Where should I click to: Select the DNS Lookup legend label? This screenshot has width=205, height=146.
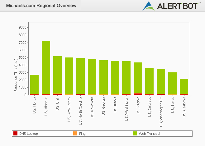[x=28, y=134]
